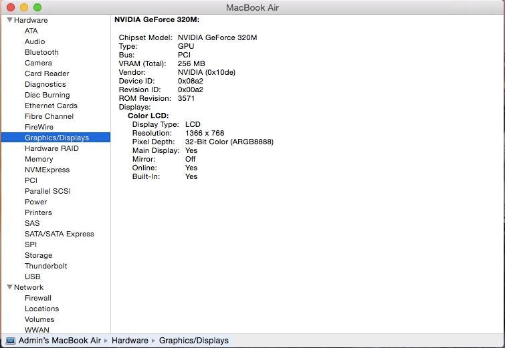
Task: Show Power information
Action: [x=35, y=202]
